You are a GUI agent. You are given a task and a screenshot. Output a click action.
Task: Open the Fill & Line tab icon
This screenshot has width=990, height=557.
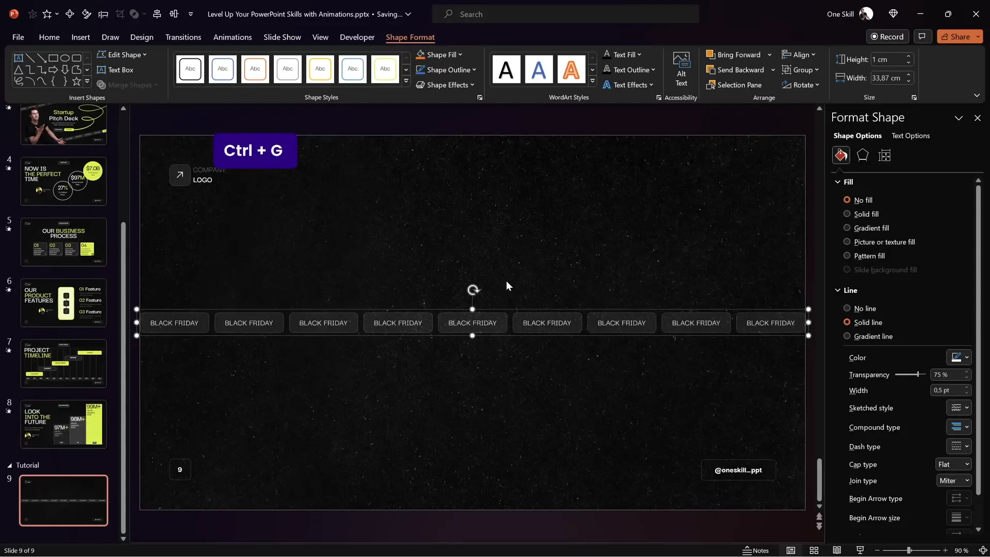[841, 155]
